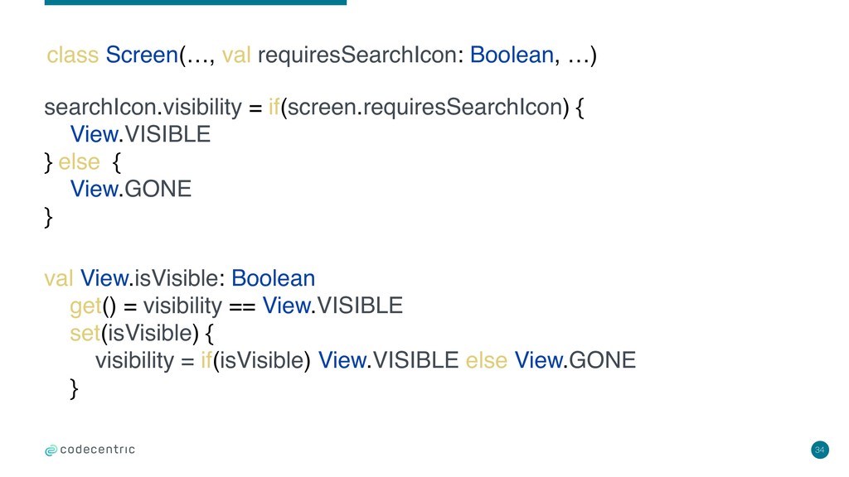The image size is (849, 477).
Task: Click View.VISIBLE on the indented second line
Action: click(x=140, y=134)
